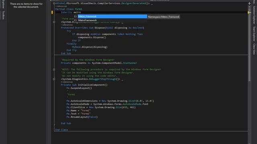Open the Solution Explorer side tab
The height and width of the screenshot is (144, 257).
click(254, 15)
